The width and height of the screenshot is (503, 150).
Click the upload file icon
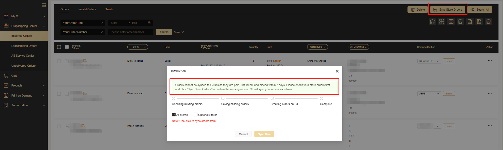[479, 21]
